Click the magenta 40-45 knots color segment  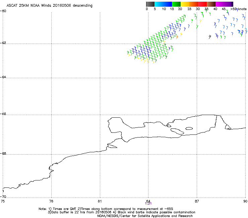pos(220,4)
